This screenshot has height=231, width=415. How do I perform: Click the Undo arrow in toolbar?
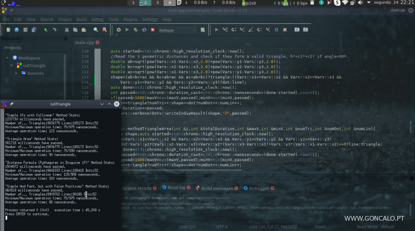(46, 30)
